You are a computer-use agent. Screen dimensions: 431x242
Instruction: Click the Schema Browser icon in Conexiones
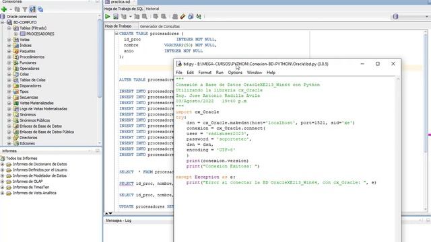[40, 9]
